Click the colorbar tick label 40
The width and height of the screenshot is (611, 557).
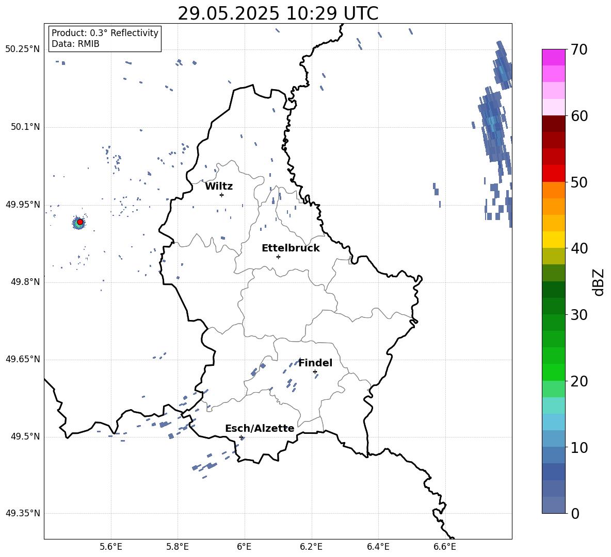[579, 248]
